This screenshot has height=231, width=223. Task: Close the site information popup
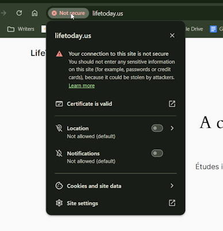172,36
